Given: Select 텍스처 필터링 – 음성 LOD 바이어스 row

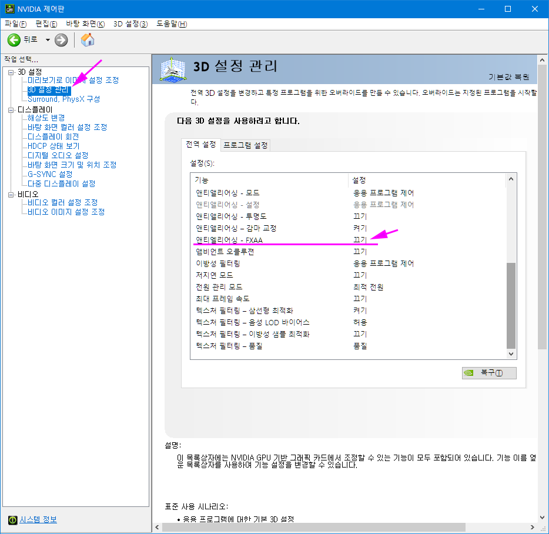Looking at the screenshot, I should point(348,322).
